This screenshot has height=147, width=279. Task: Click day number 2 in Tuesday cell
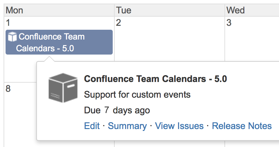(119, 23)
